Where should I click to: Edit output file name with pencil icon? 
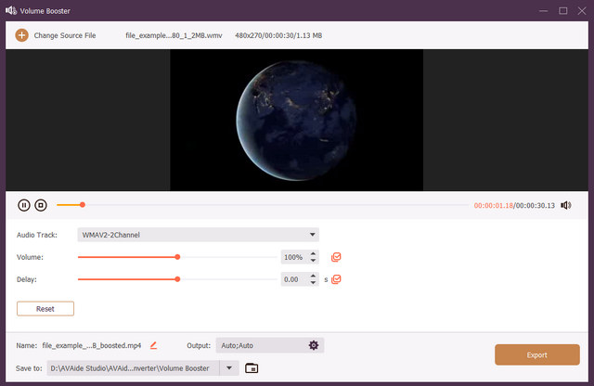point(153,345)
